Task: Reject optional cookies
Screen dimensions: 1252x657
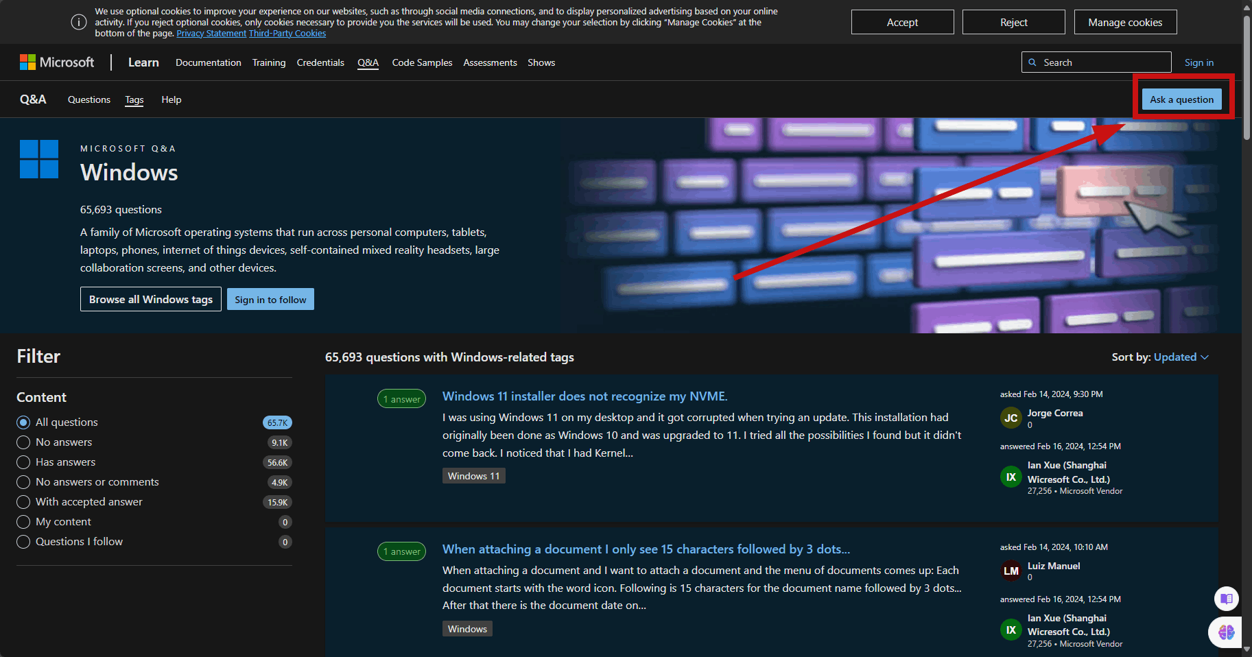Action: [1013, 22]
